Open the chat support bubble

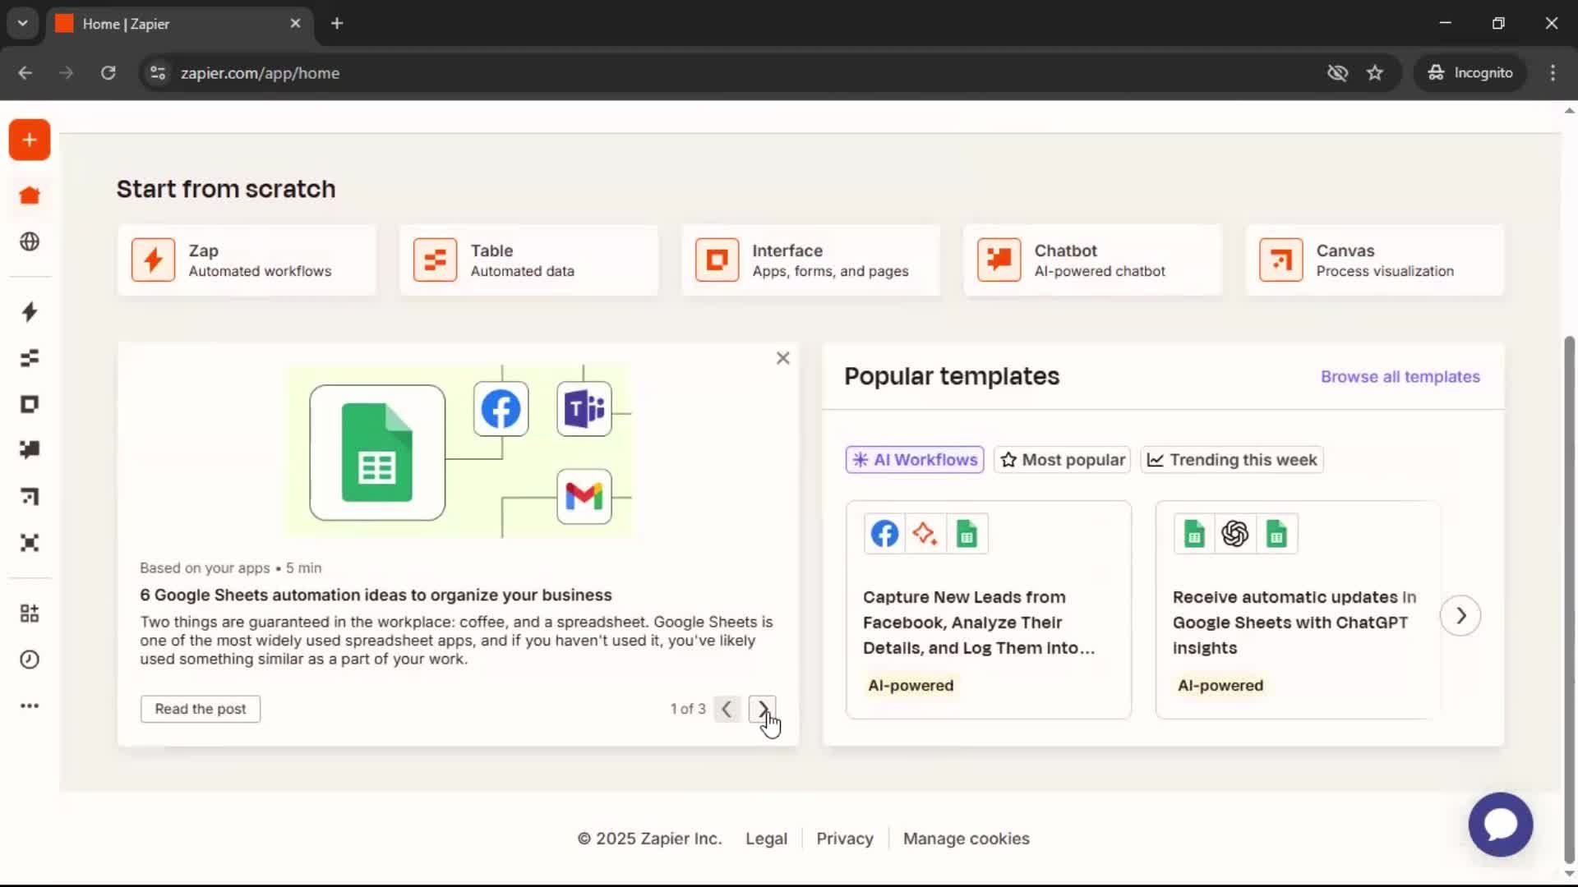[1501, 825]
